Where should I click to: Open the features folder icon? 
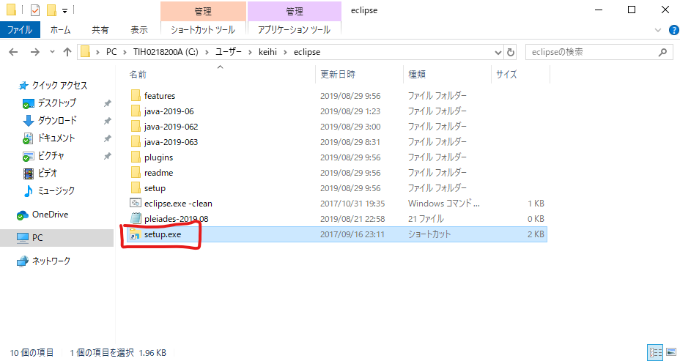coord(136,95)
